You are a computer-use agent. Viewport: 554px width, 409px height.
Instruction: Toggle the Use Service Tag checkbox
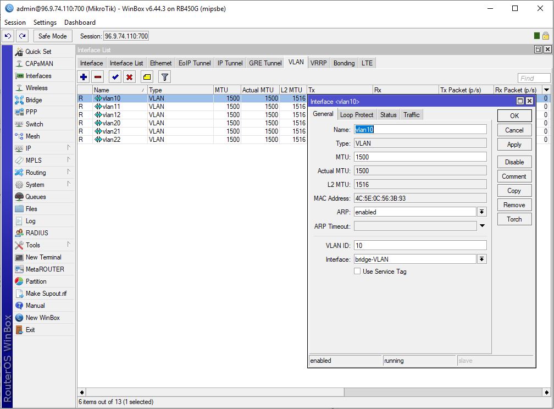357,271
